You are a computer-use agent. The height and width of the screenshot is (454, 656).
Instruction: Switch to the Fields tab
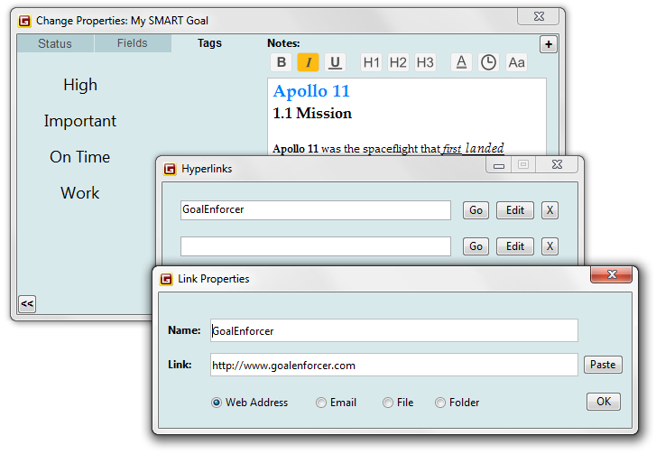point(133,43)
